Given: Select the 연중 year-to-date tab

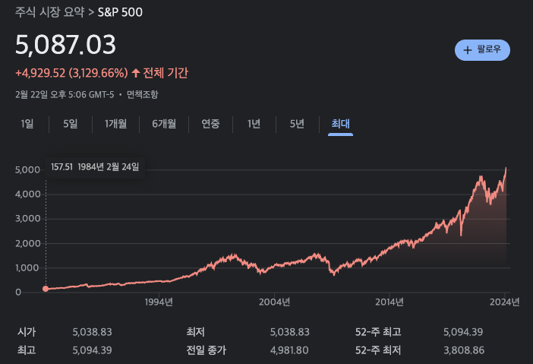Looking at the screenshot, I should 210,124.
